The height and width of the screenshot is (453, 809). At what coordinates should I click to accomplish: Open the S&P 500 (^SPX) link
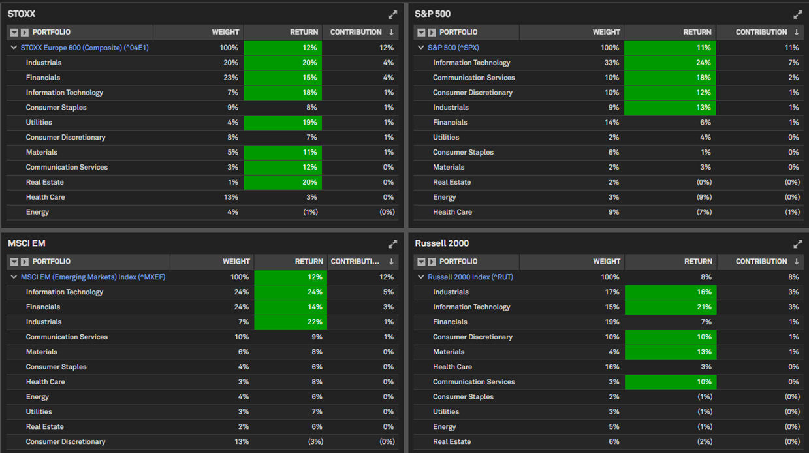point(453,48)
